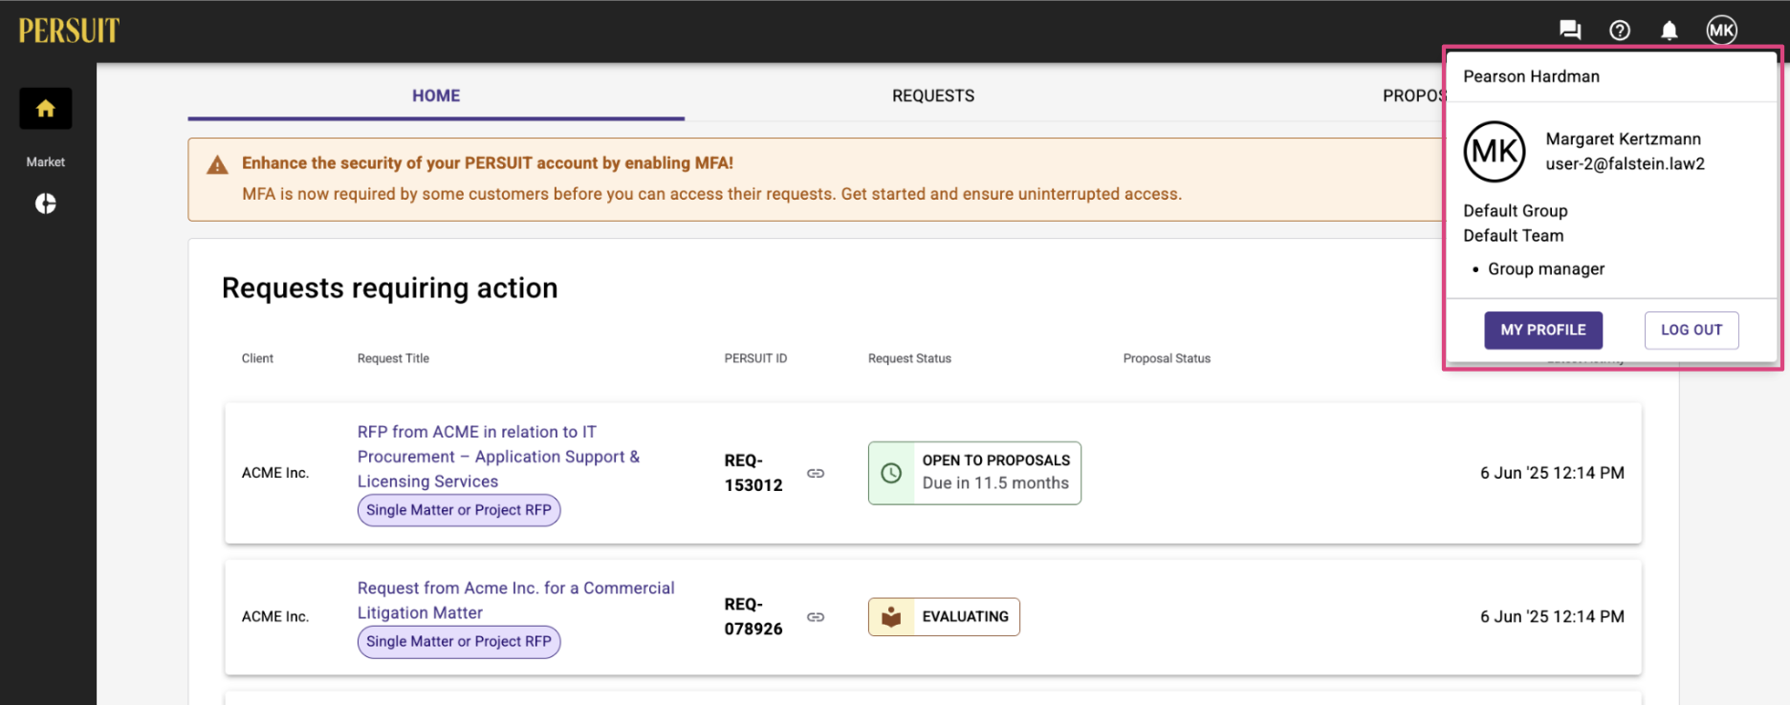Select the REQ-153012 ID text
This screenshot has width=1790, height=705.
click(753, 473)
